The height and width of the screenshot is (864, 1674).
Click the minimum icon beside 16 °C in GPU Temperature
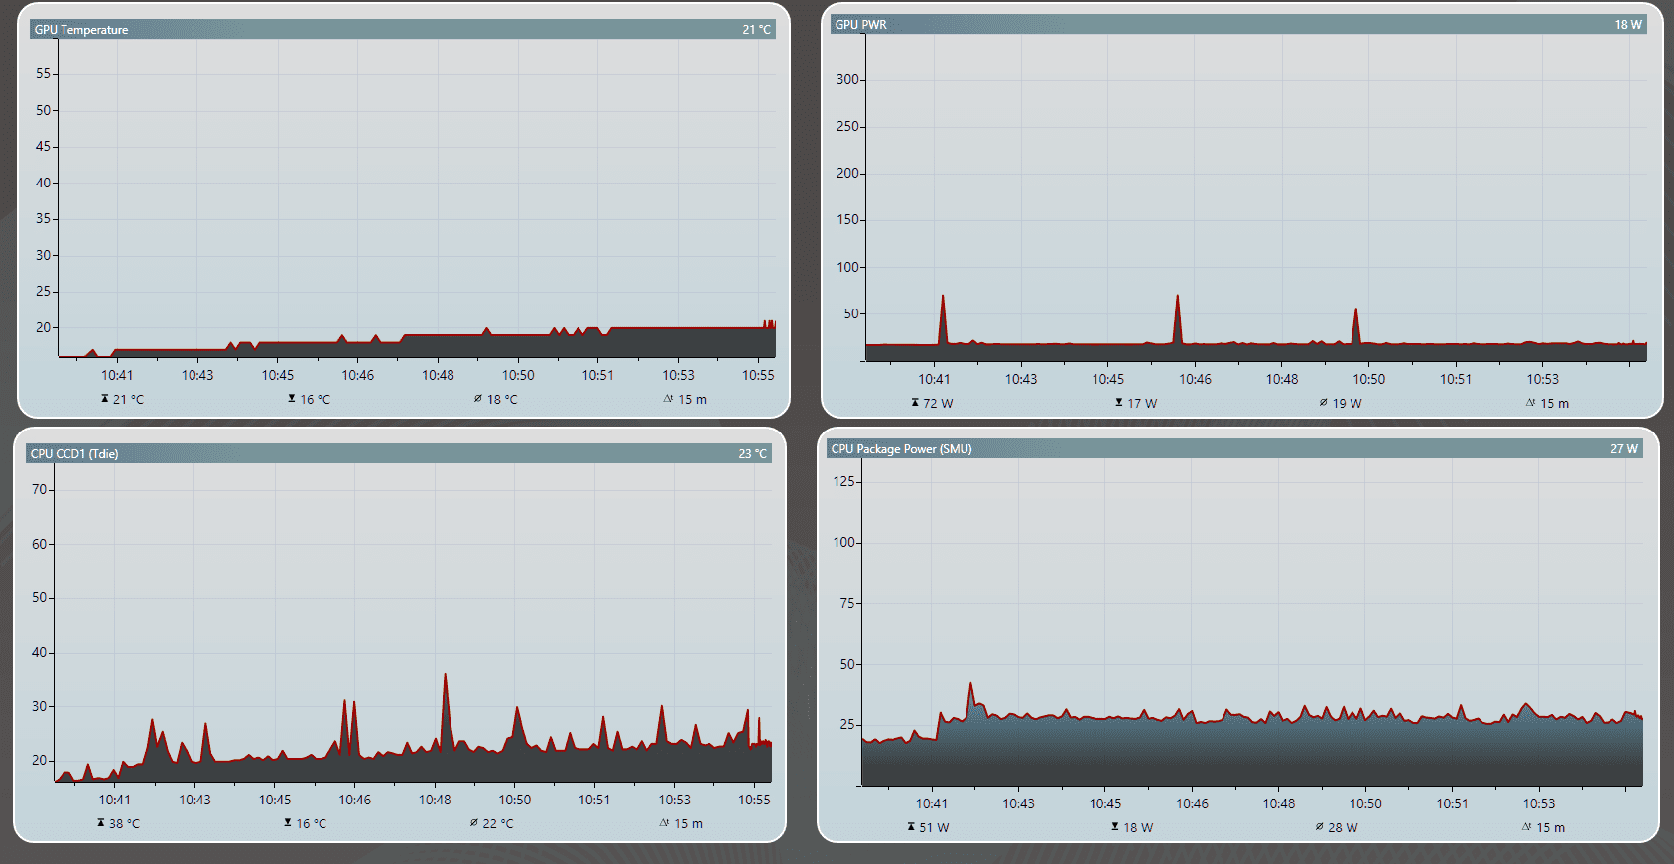click(292, 399)
